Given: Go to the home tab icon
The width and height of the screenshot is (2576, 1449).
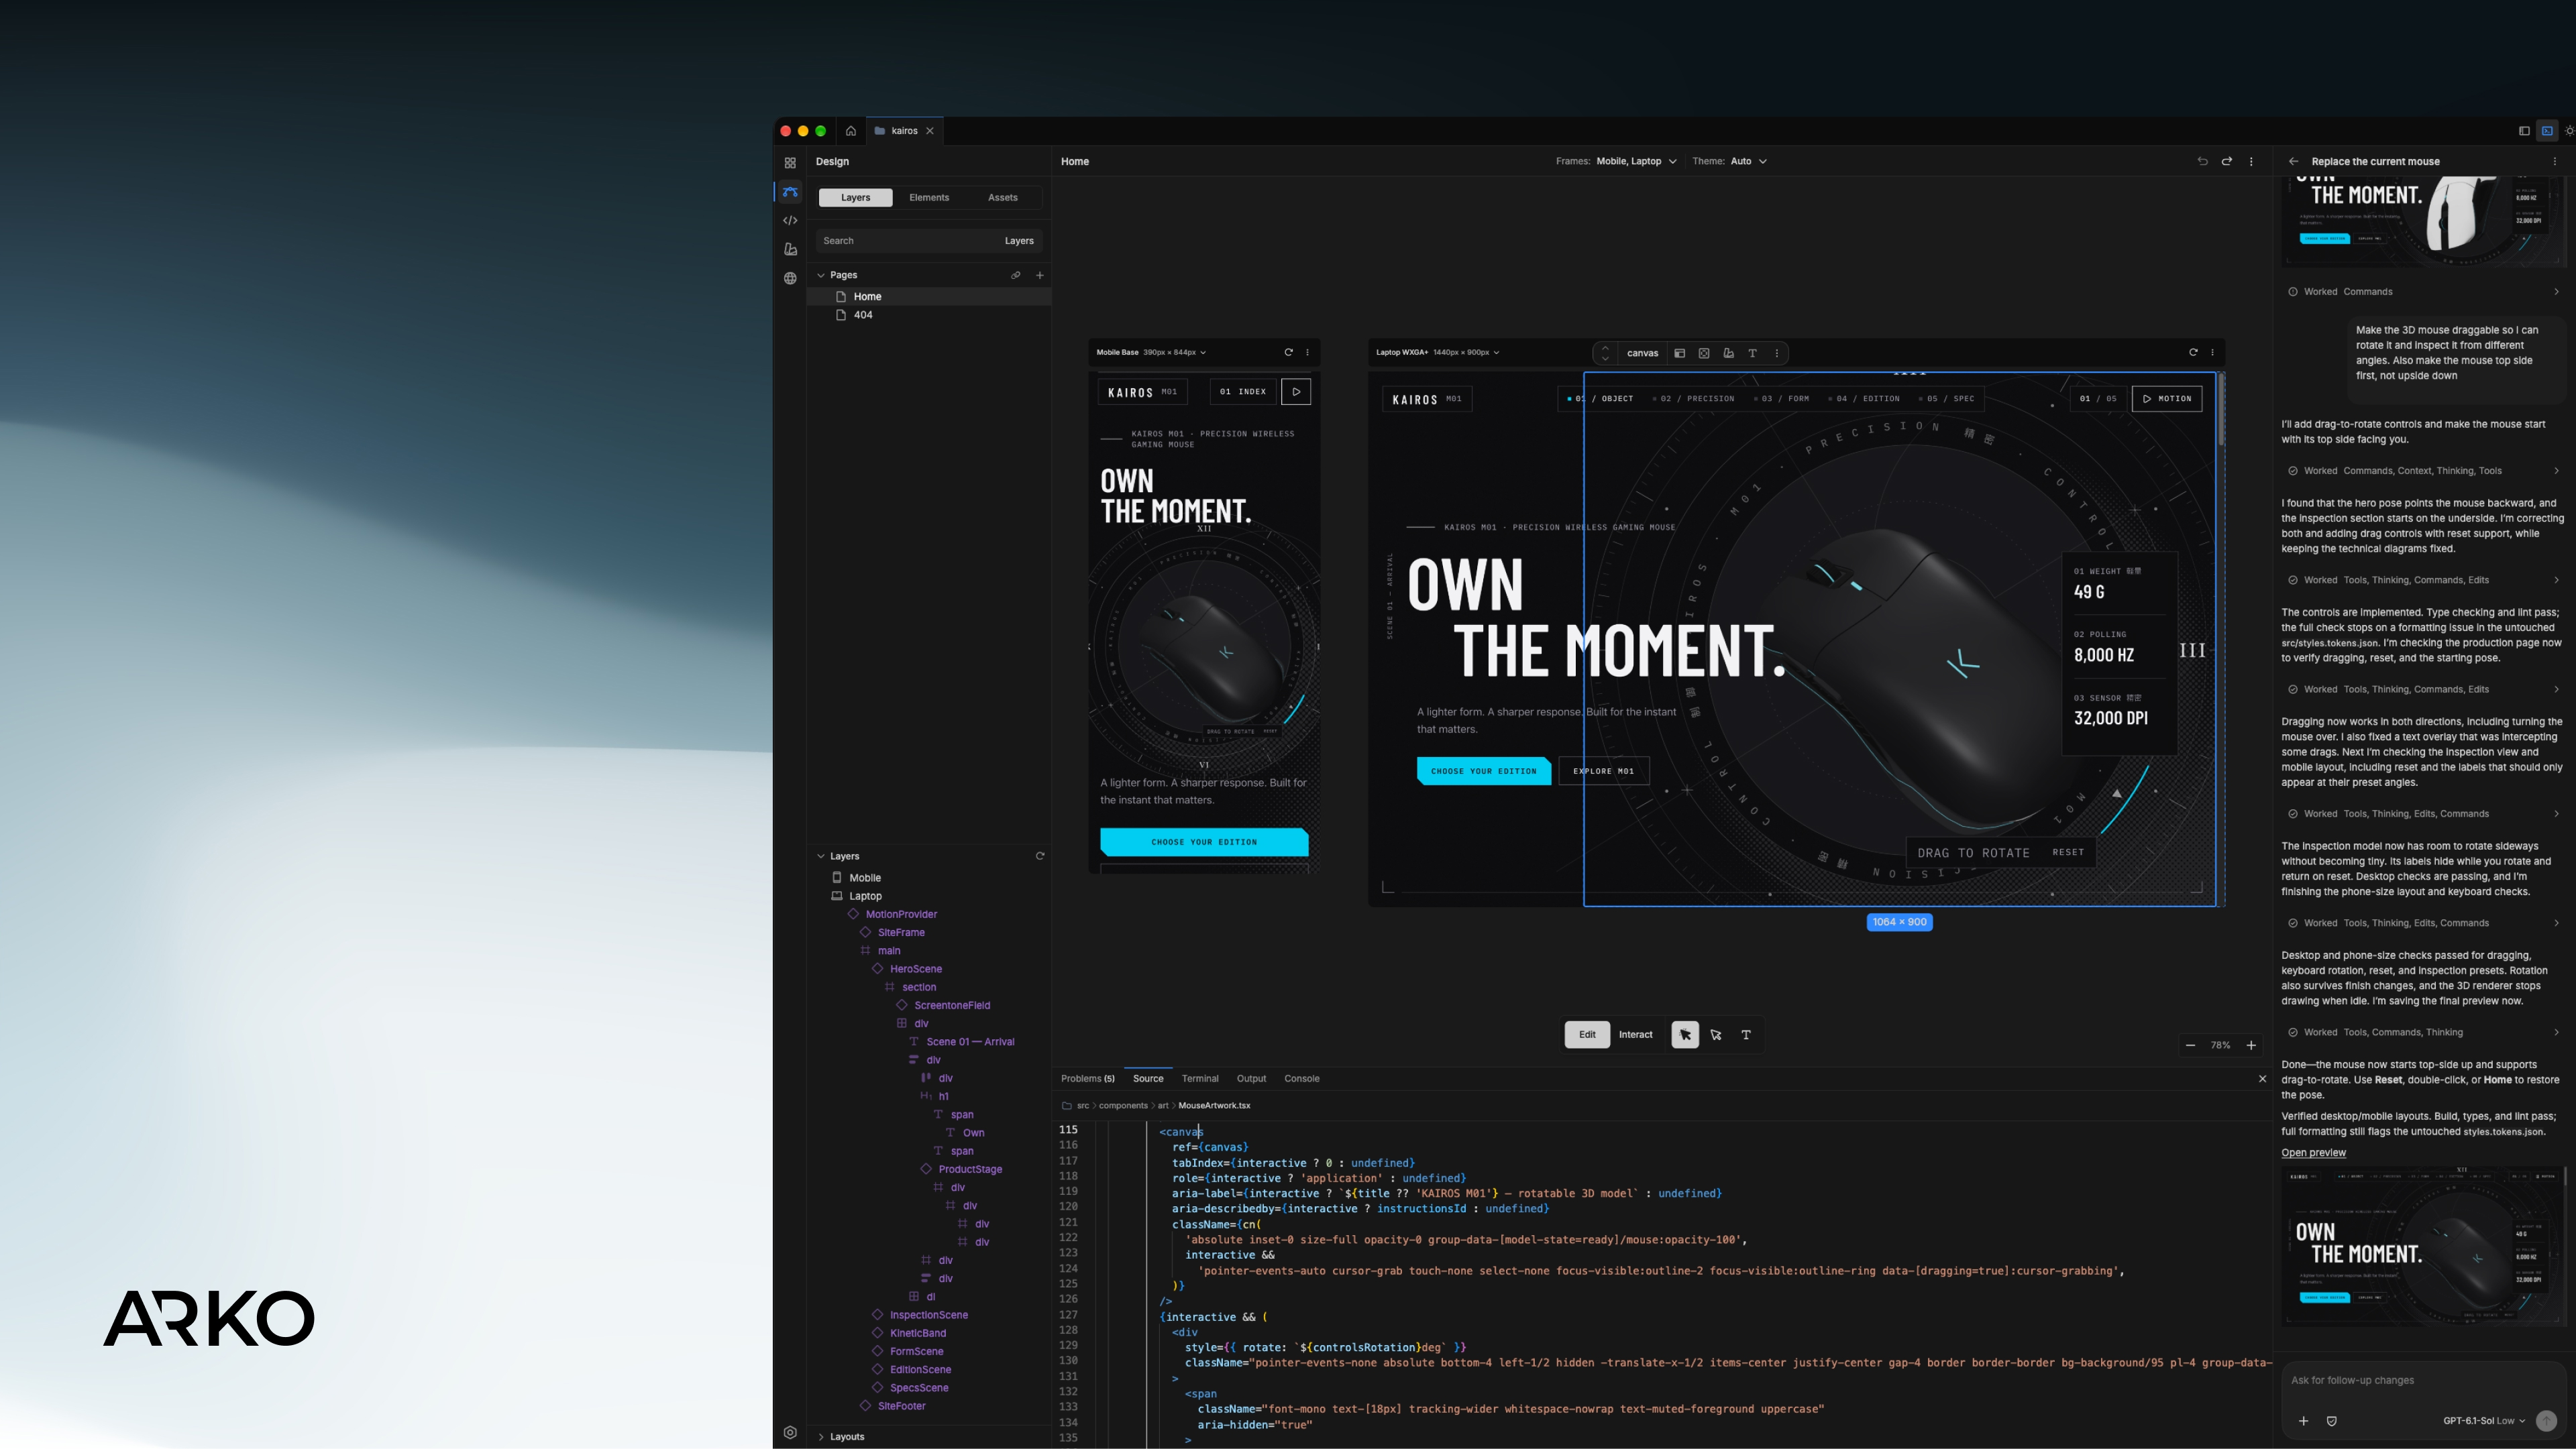Looking at the screenshot, I should pos(851,131).
